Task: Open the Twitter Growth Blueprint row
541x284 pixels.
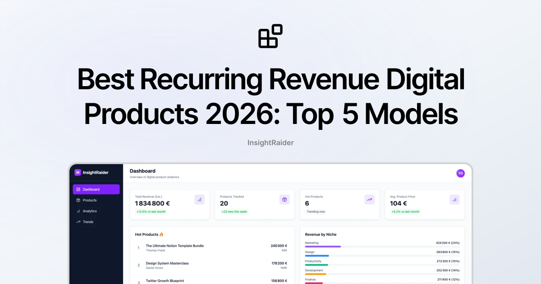Action: (212, 281)
